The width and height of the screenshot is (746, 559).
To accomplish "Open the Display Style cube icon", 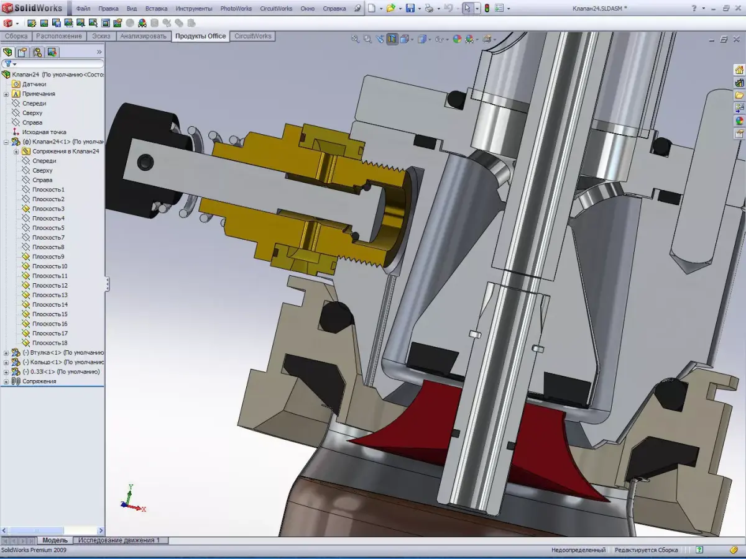I will (x=422, y=39).
